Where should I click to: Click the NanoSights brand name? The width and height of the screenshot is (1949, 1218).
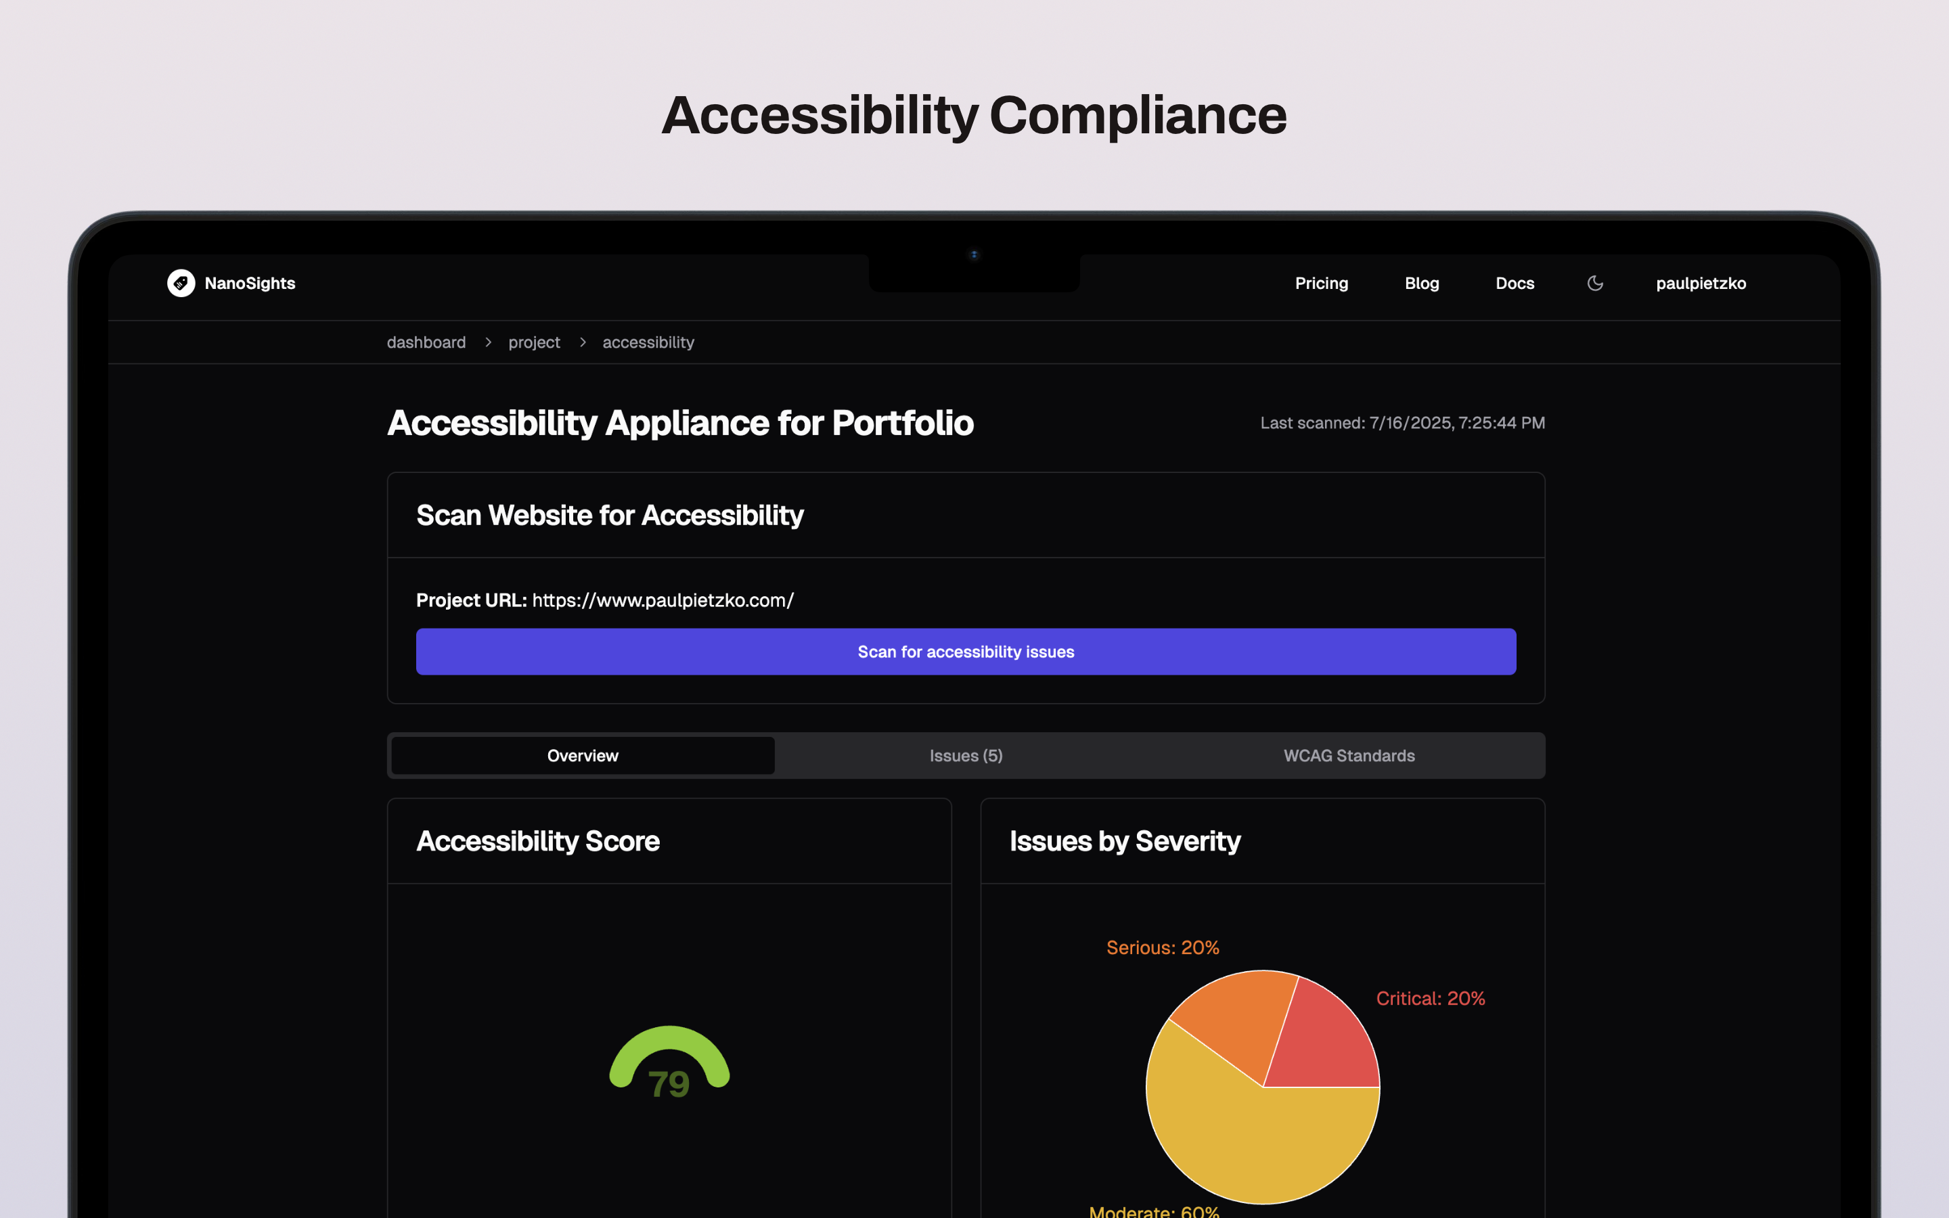click(250, 284)
